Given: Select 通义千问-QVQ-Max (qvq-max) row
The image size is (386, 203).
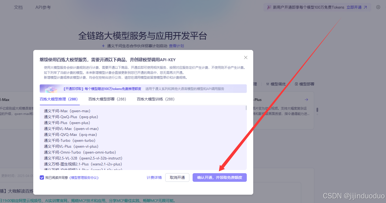Looking at the screenshot, I should 71,135.
